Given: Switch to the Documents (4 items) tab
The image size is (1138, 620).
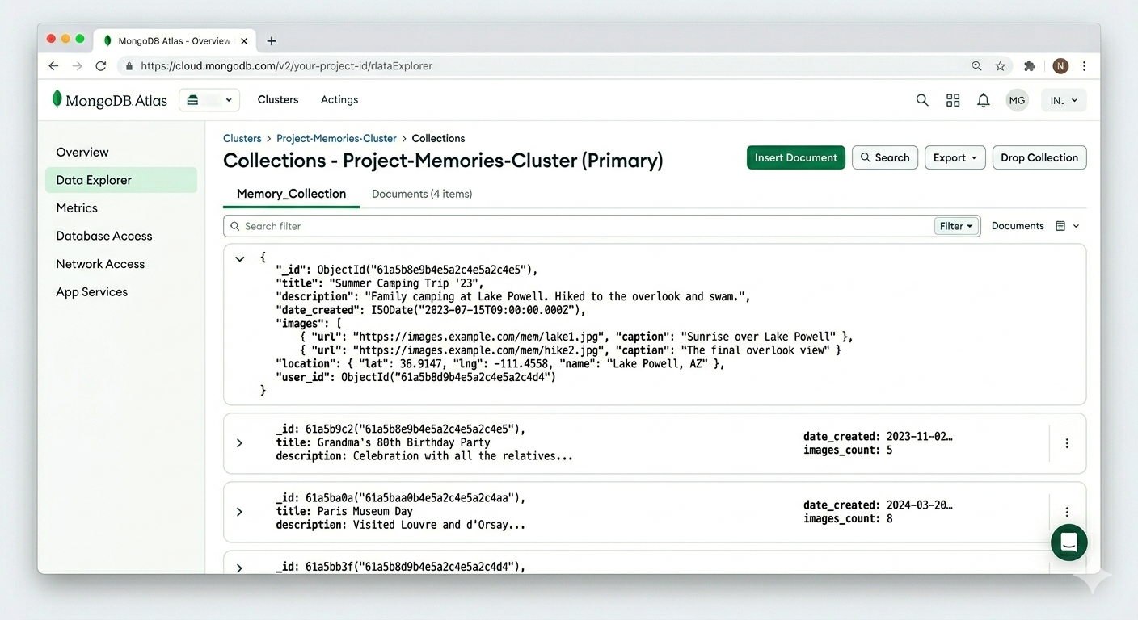Looking at the screenshot, I should coord(422,194).
